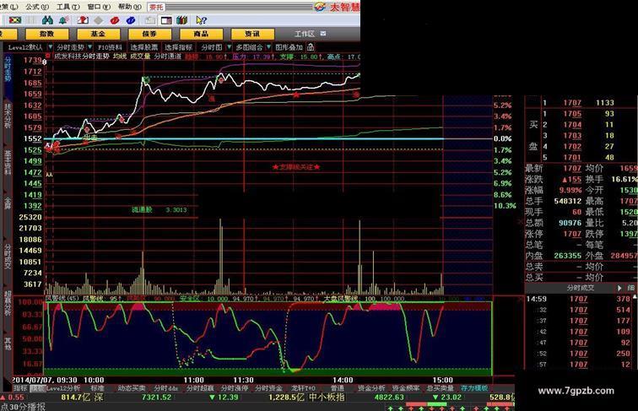The height and width of the screenshot is (411, 638).
Task: Click the 中小板指 index in status bar
Action: (327, 397)
